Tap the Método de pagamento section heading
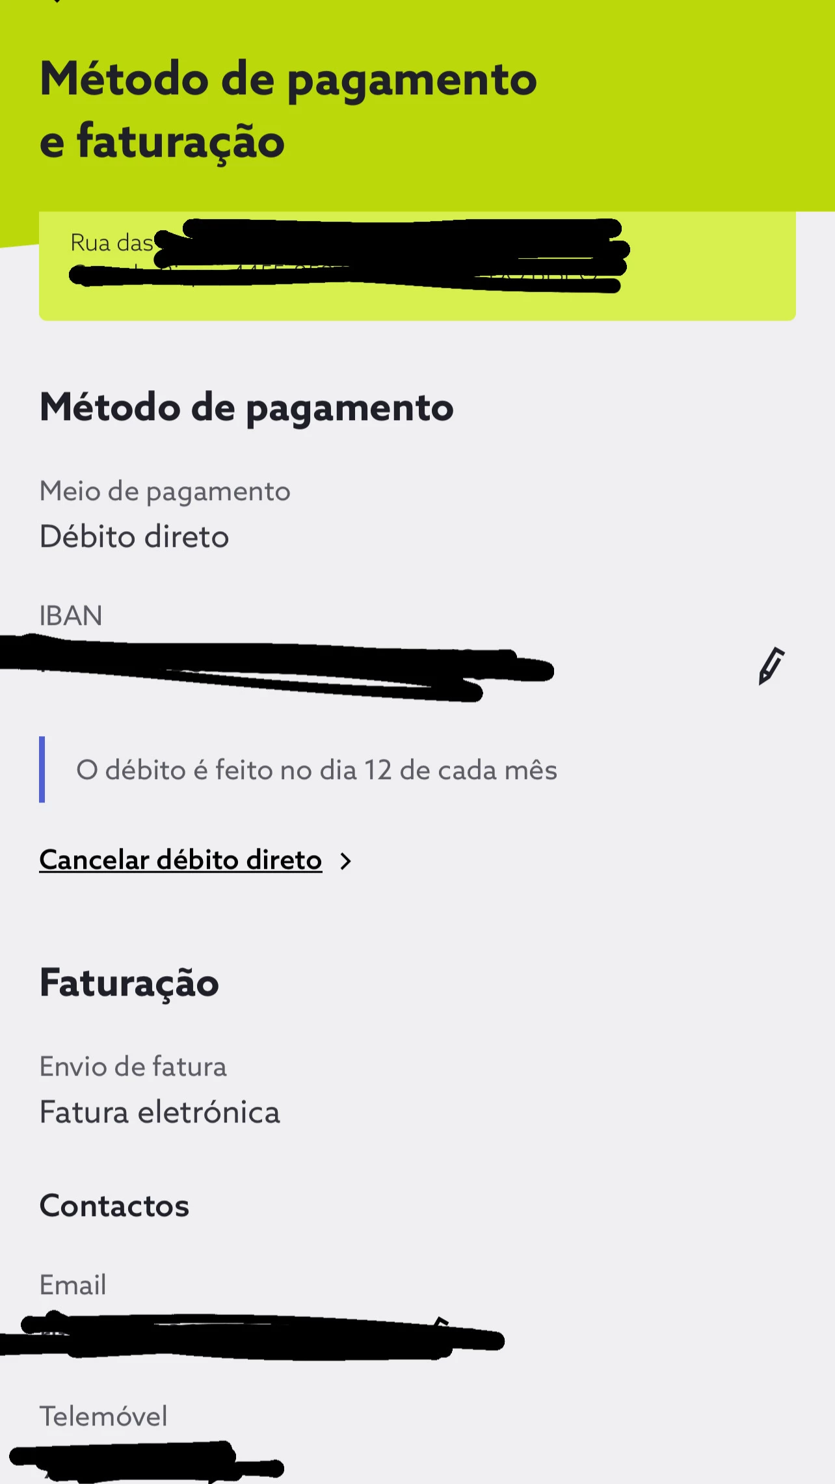 tap(246, 408)
